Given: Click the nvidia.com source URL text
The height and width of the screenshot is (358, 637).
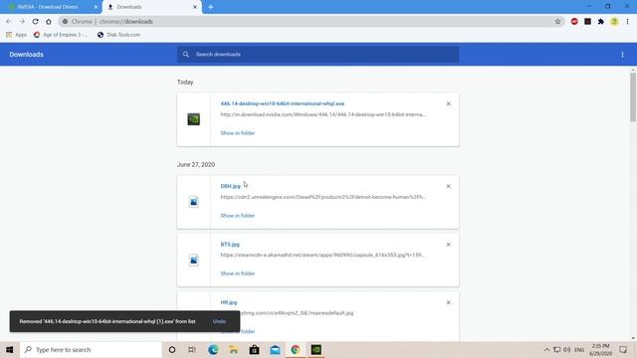Looking at the screenshot, I should pyautogui.click(x=322, y=115).
